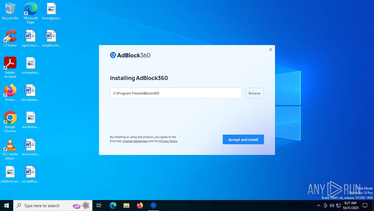Viewport: 374px width, 211px height.
Task: Click AdBlock360 installer taskbar icon
Action: click(x=153, y=206)
